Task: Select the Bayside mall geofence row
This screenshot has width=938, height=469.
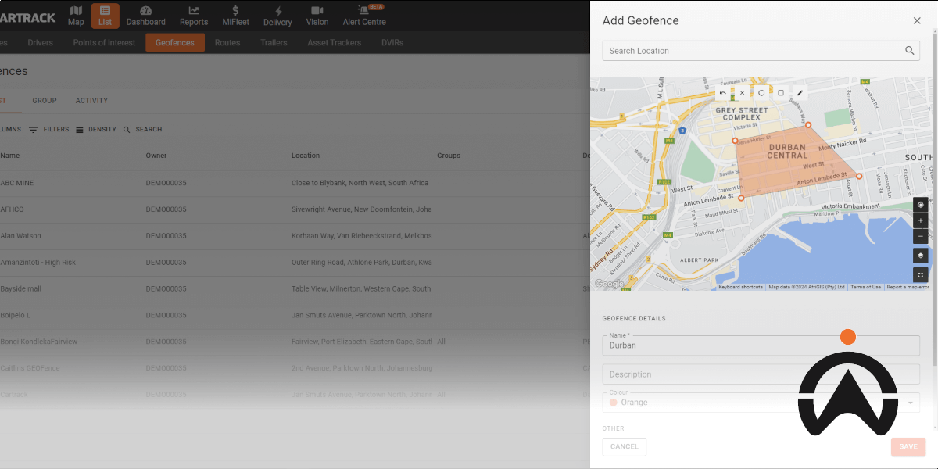Action: coord(295,289)
